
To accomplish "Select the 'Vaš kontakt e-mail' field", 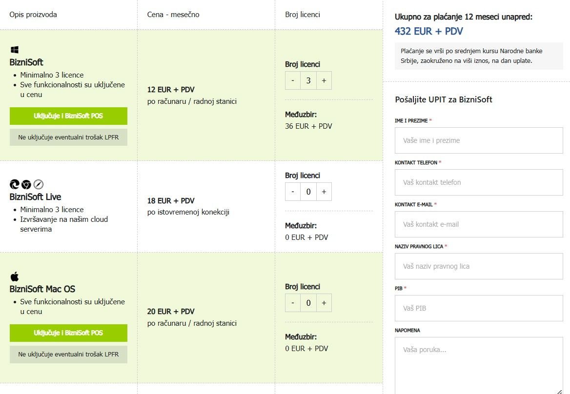I will click(x=478, y=224).
